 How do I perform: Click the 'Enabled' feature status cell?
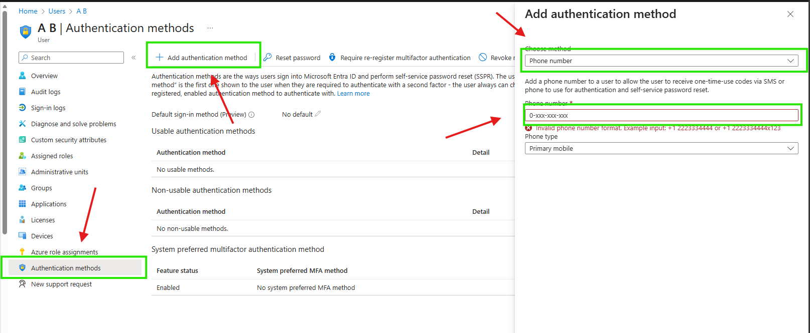[x=168, y=287]
